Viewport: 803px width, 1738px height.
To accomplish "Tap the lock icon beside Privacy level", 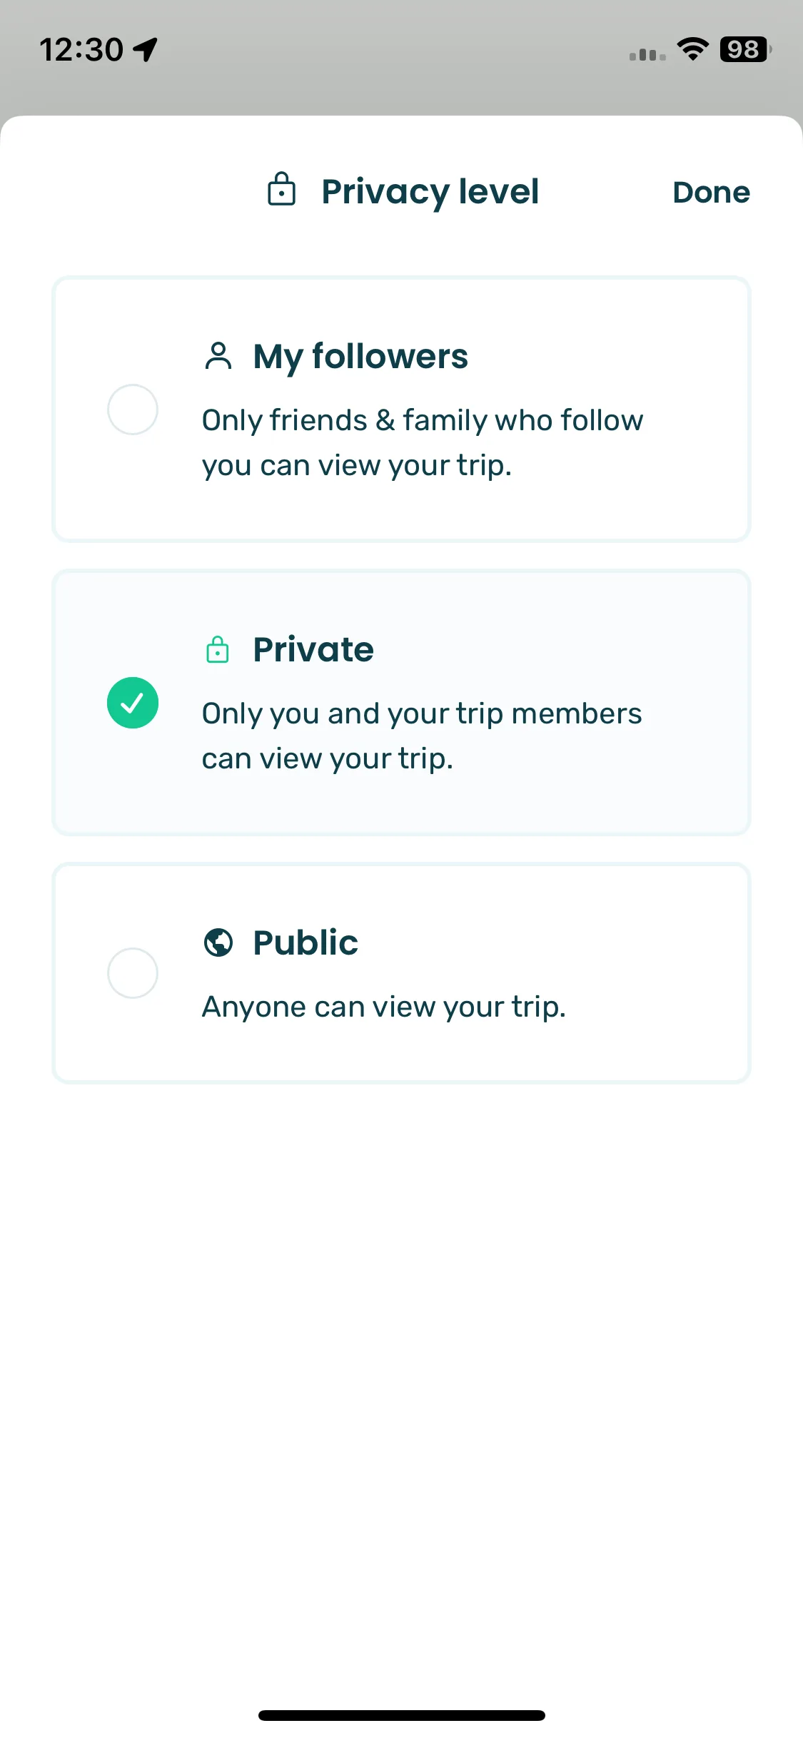I will pos(281,189).
